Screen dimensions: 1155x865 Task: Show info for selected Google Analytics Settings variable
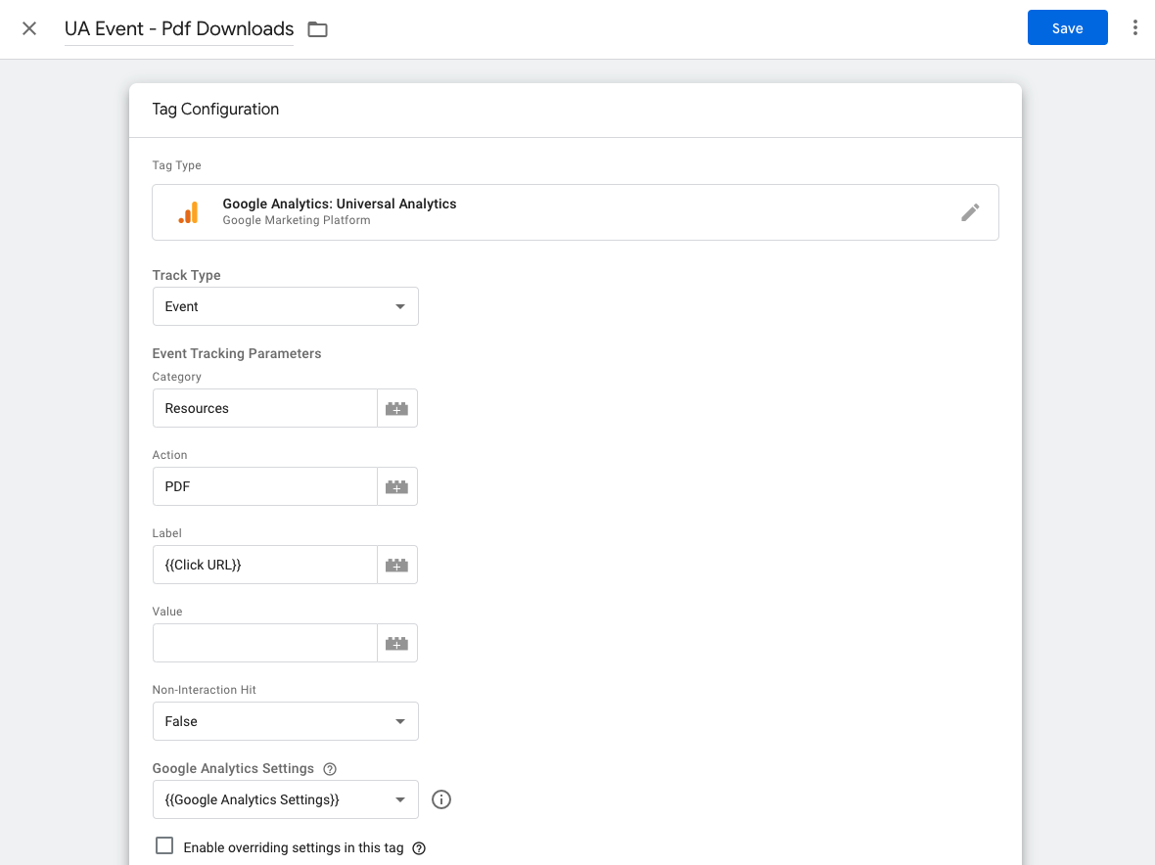coord(441,799)
